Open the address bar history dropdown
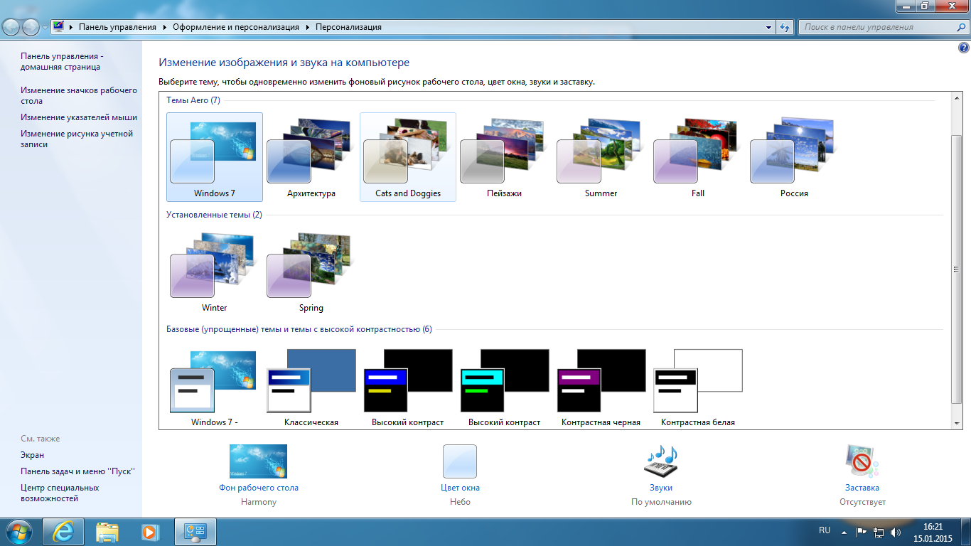 (x=769, y=27)
